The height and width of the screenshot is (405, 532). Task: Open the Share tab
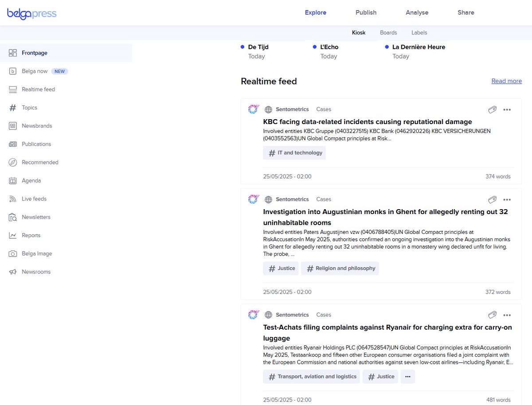coord(466,12)
